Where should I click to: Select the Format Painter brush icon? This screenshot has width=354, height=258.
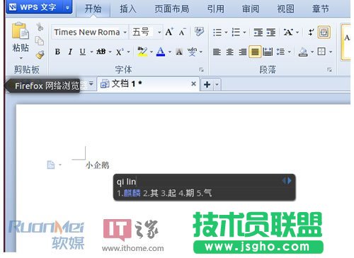click(x=40, y=55)
